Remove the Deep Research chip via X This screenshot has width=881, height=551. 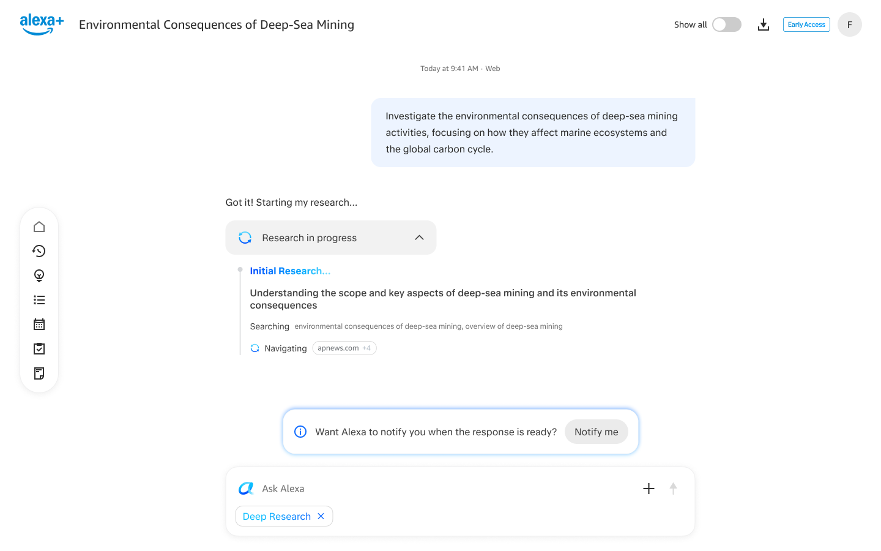[x=321, y=516]
